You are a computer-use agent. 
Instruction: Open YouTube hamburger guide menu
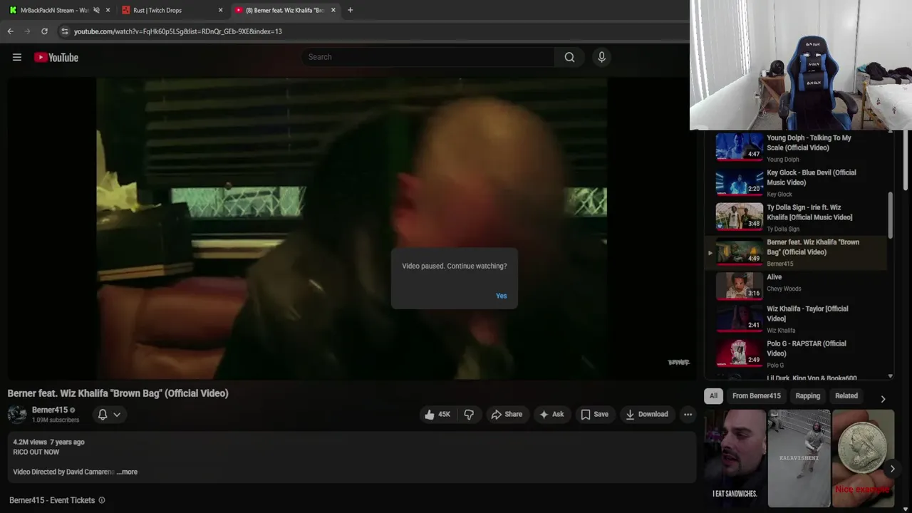pos(17,57)
